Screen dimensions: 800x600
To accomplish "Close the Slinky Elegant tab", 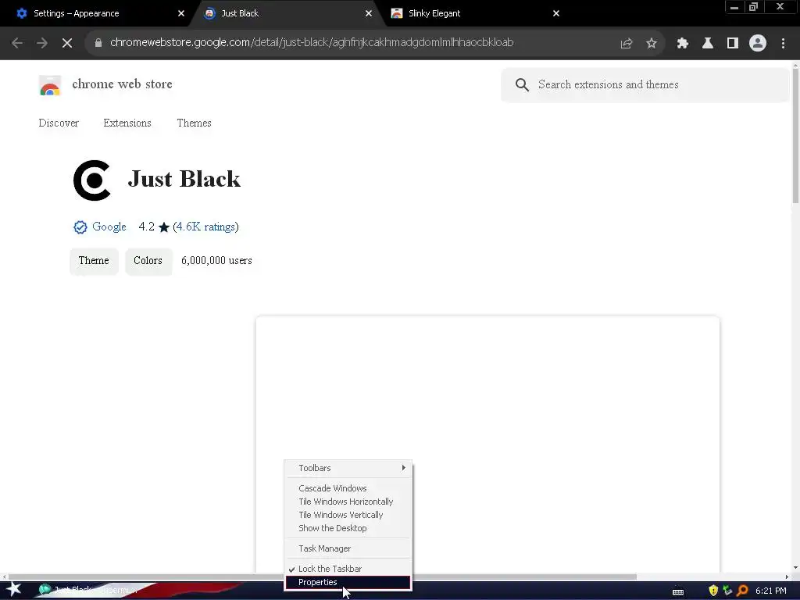I will pos(556,13).
